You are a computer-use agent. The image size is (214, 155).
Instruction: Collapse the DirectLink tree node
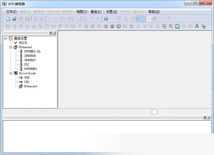point(11,73)
